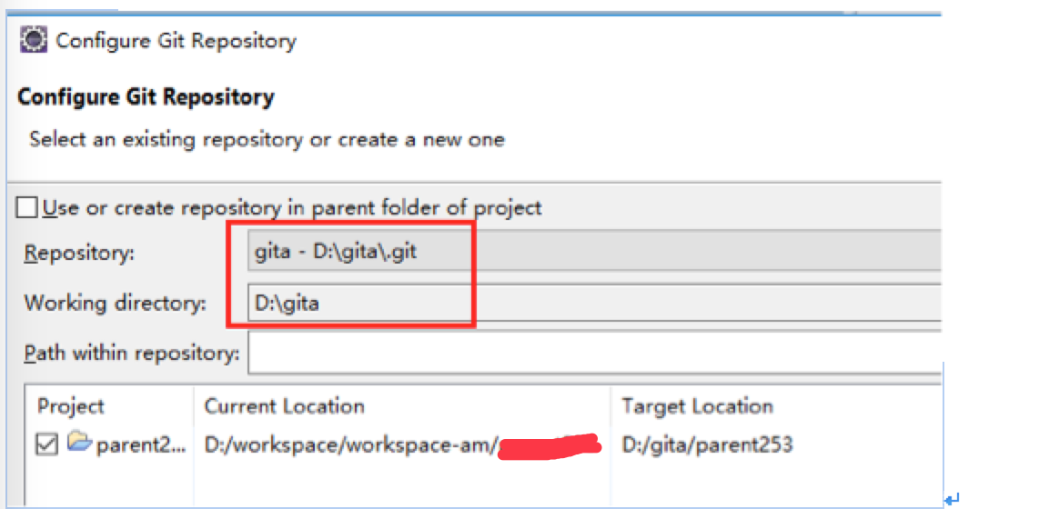Focus the Path within repository text field
This screenshot has width=1039, height=509.
click(593, 354)
